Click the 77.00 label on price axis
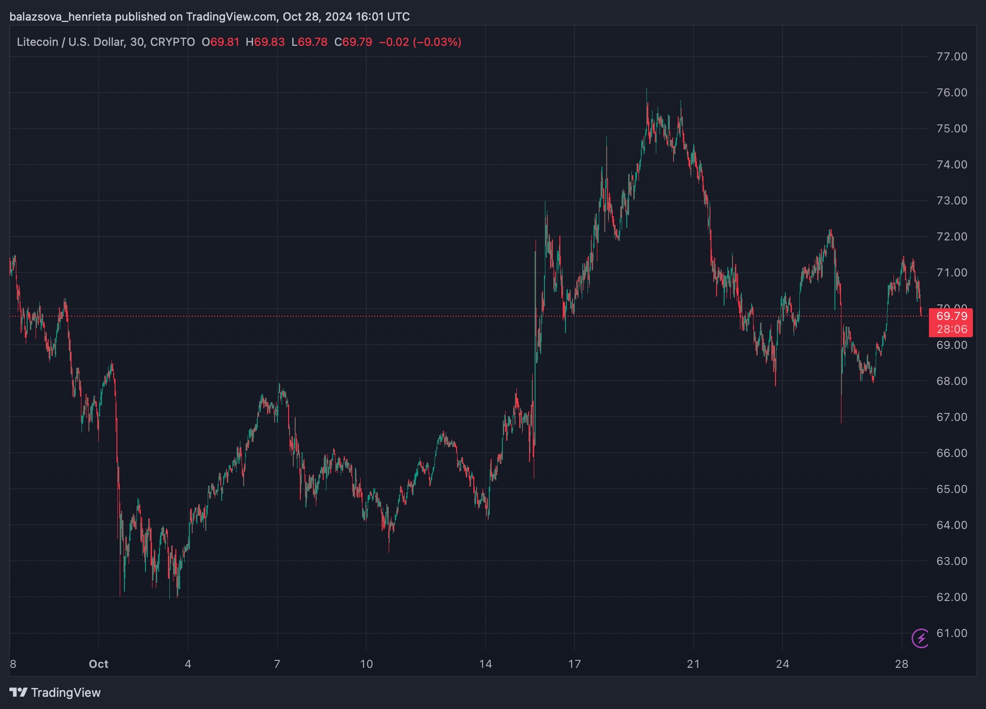 click(951, 57)
